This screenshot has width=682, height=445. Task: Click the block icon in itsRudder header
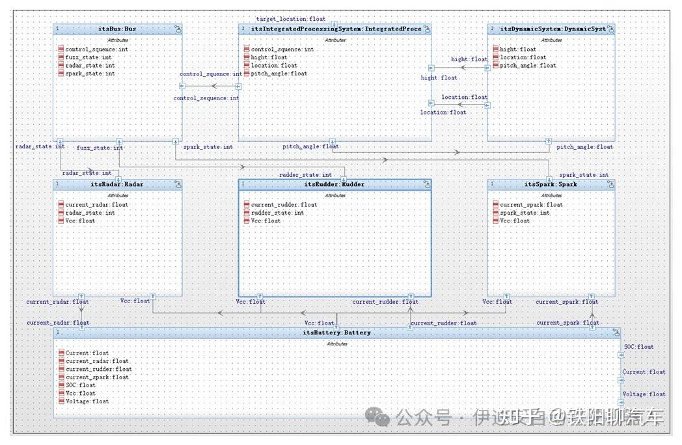(x=427, y=184)
